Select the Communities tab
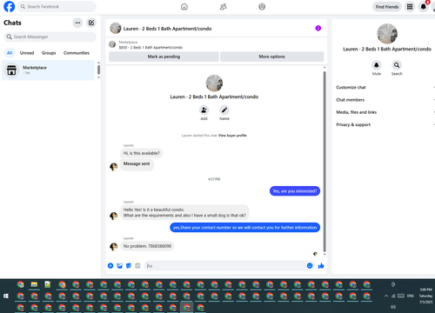Image resolution: width=435 pixels, height=313 pixels. tap(77, 53)
